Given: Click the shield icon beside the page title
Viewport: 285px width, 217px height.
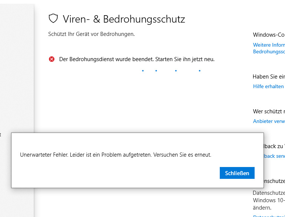Looking at the screenshot, I should coord(54,19).
